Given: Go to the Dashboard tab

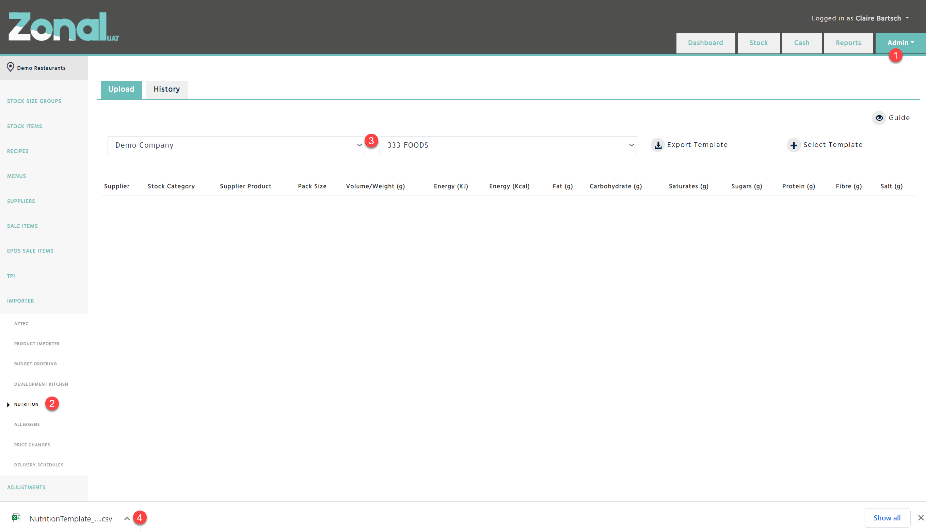Looking at the screenshot, I should [705, 43].
